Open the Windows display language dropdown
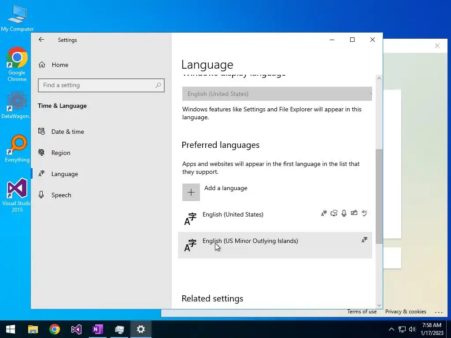451x338 pixels. click(277, 94)
